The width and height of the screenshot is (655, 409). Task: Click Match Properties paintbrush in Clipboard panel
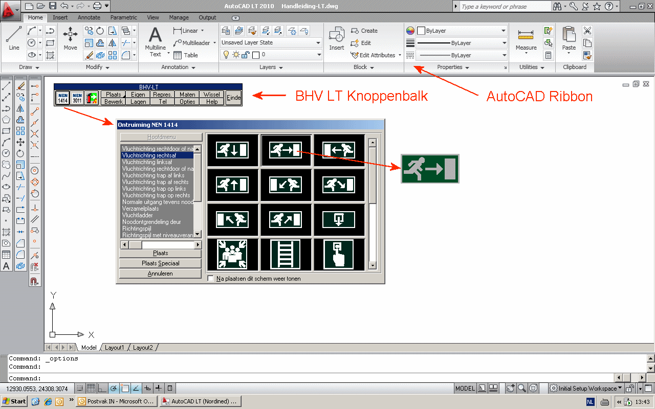click(x=587, y=55)
